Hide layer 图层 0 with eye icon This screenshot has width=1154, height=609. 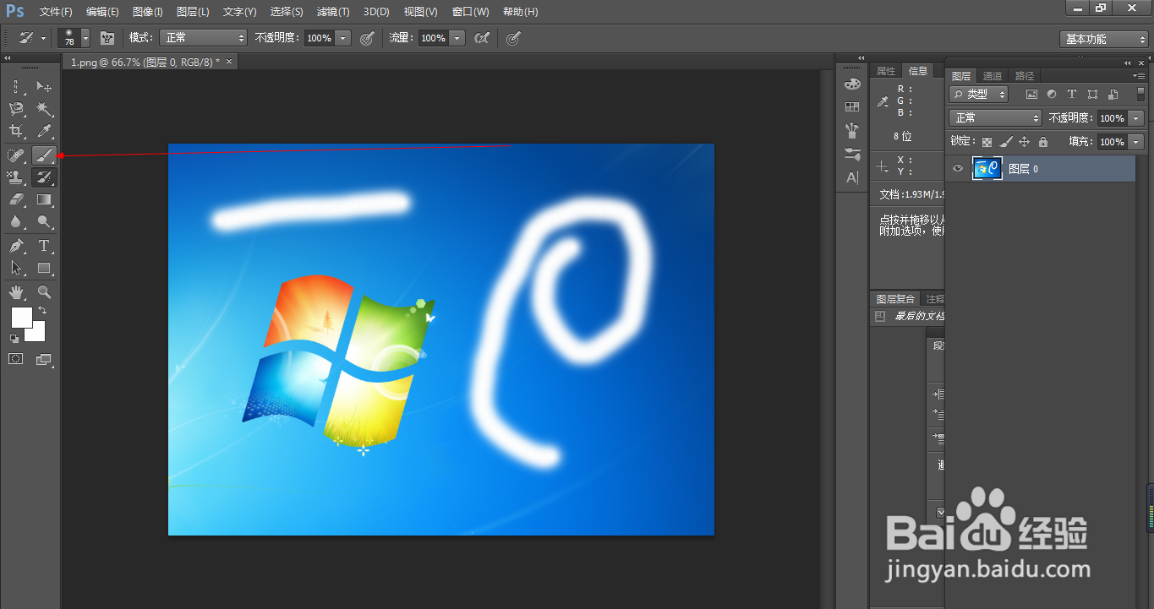tap(958, 169)
